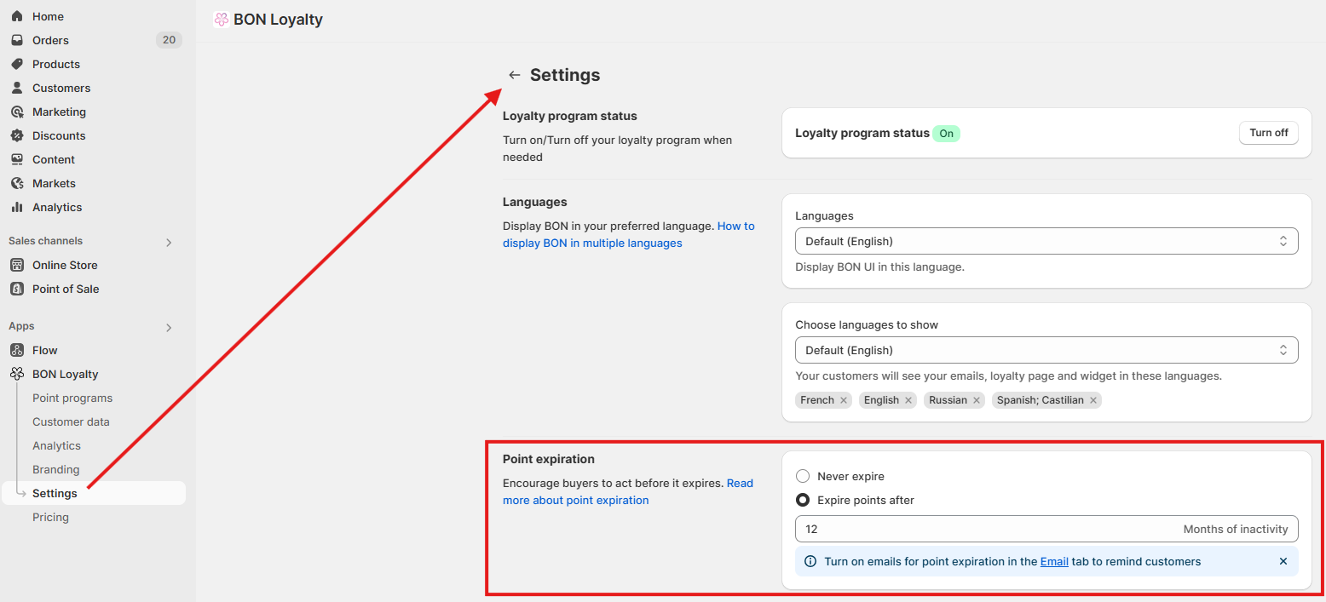This screenshot has height=602, width=1326.
Task: Remove the Spanish; Castilian language tag
Action: pos(1093,400)
